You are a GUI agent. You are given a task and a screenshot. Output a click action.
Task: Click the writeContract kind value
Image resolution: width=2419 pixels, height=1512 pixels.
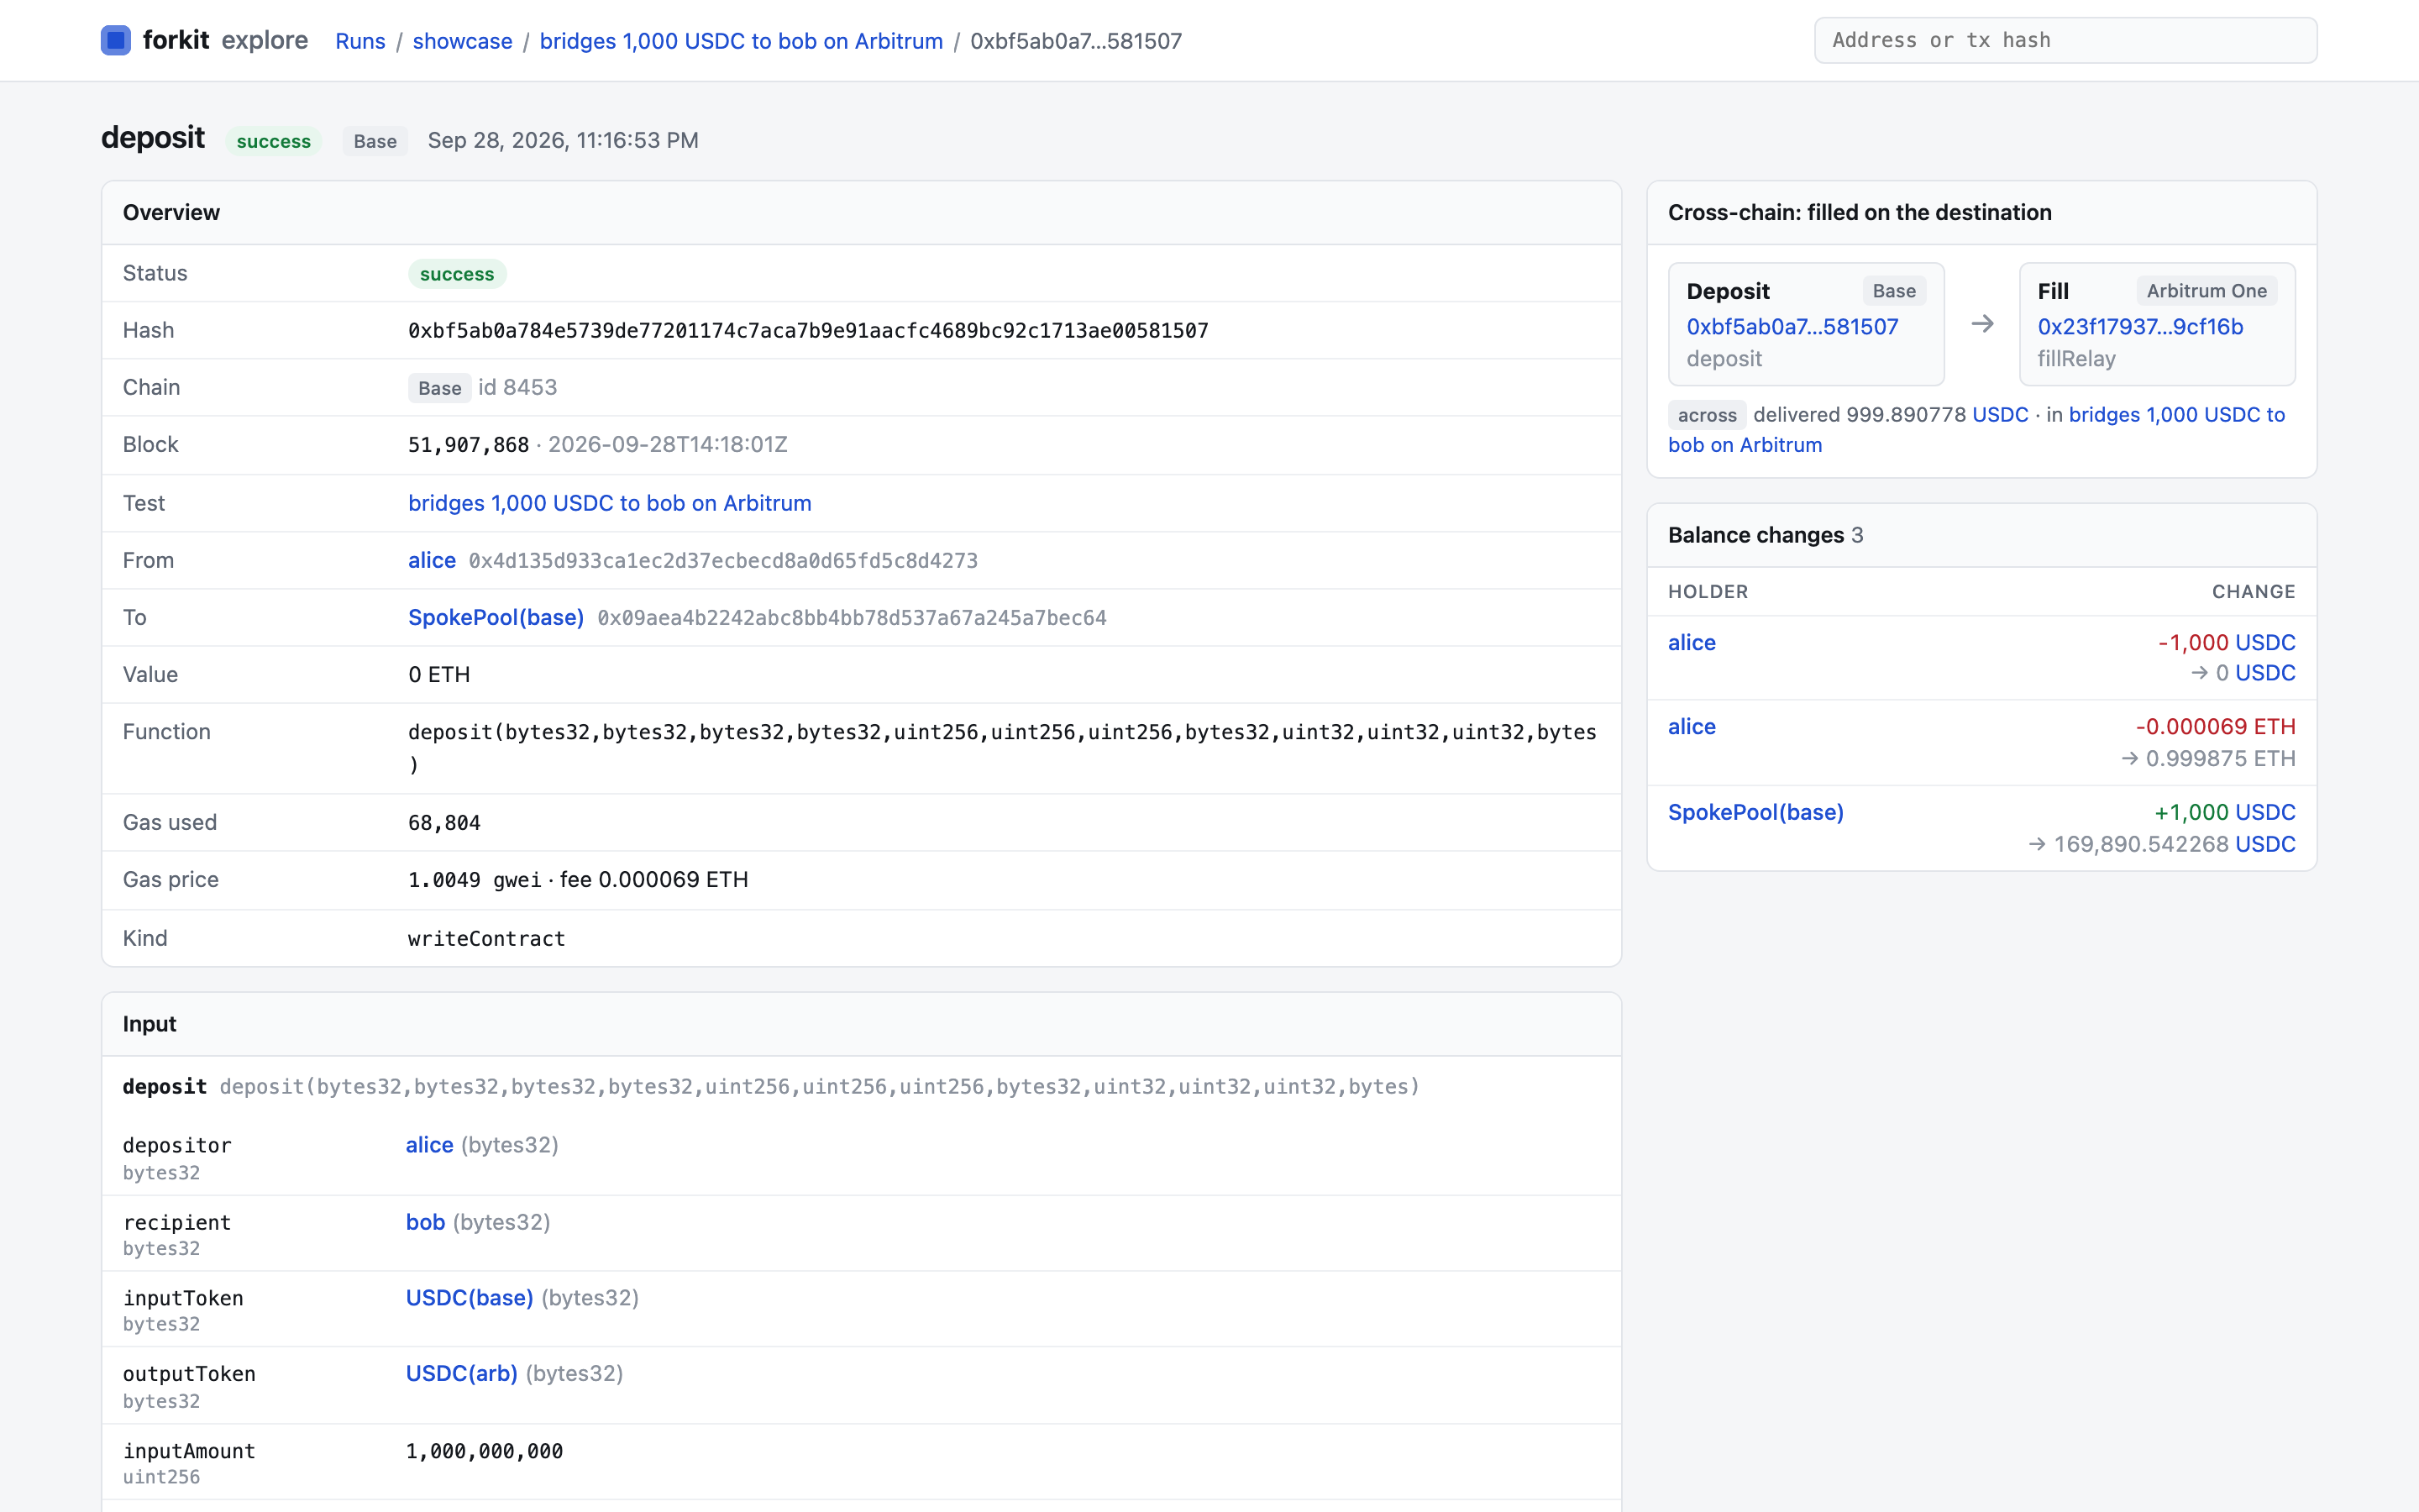click(487, 938)
